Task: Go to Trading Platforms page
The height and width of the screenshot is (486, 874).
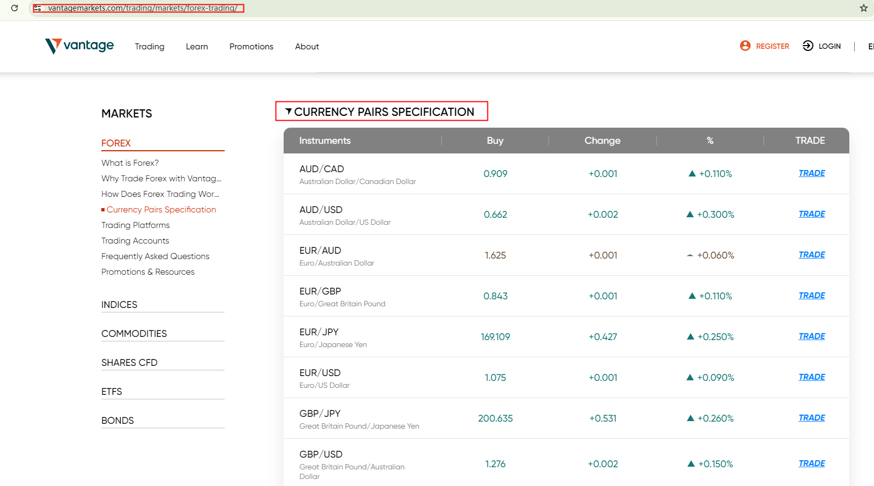Action: tap(135, 225)
